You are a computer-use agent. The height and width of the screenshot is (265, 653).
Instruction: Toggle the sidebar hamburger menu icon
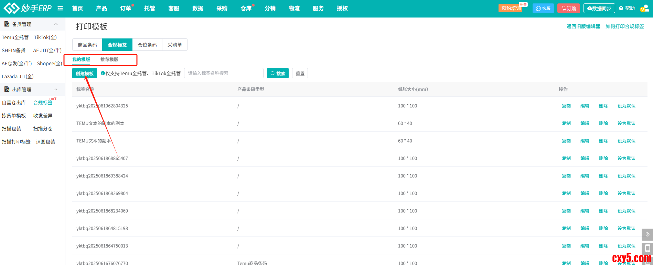(x=60, y=8)
